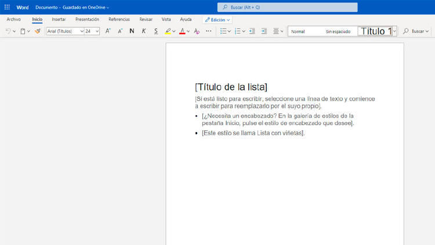The width and height of the screenshot is (435, 245).
Task: Toggle italic formatting with K button
Action: [144, 31]
